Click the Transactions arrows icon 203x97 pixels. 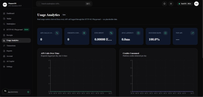pyautogui.click(x=4, y=46)
